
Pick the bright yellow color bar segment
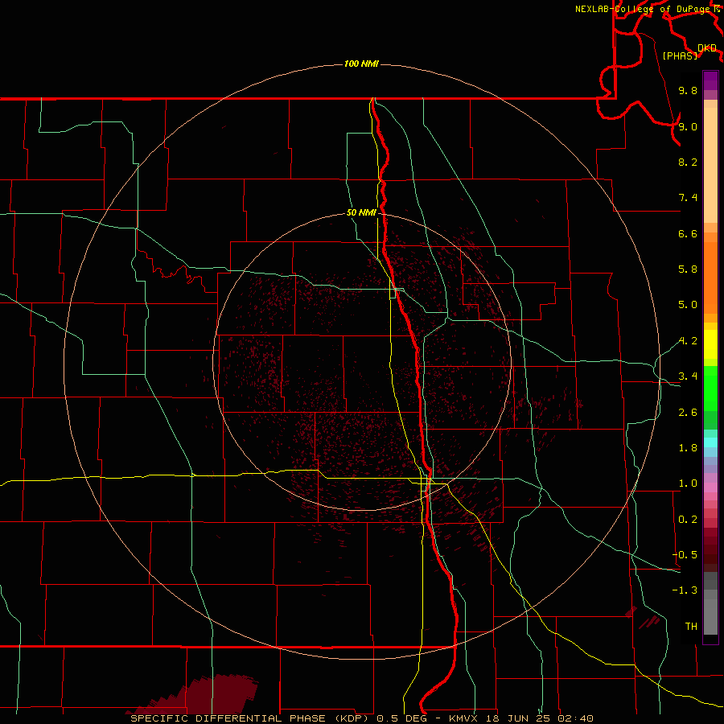coord(710,344)
